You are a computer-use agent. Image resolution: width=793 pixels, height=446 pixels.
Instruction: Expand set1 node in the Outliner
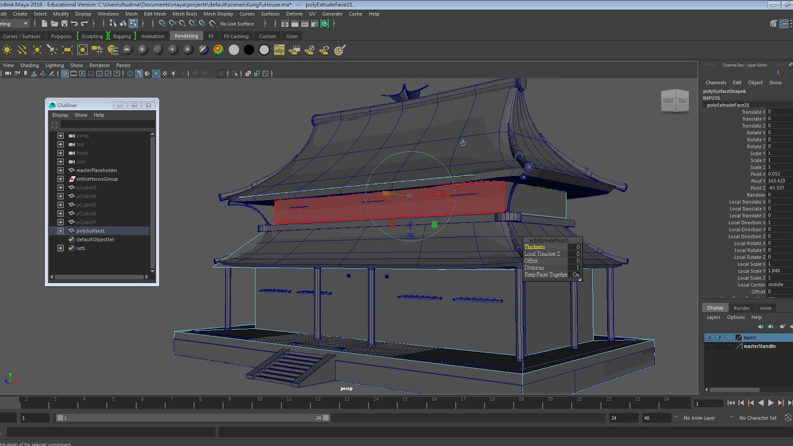(x=60, y=248)
